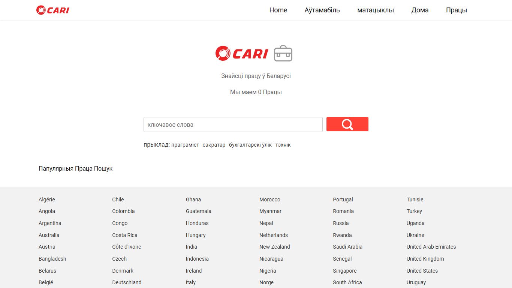This screenshot has height=288, width=512.
Task: Select Senegal in the country list
Action: coord(342,259)
